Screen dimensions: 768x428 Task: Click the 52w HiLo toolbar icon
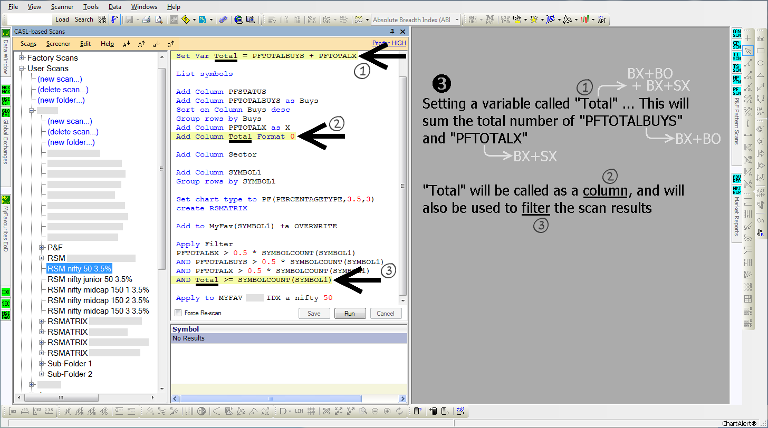(311, 20)
